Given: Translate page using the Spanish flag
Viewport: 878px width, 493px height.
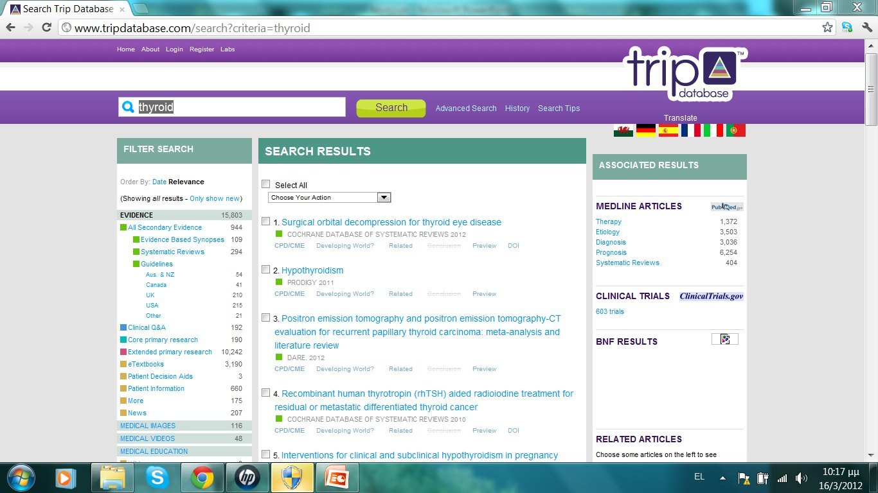Looking at the screenshot, I should point(668,130).
